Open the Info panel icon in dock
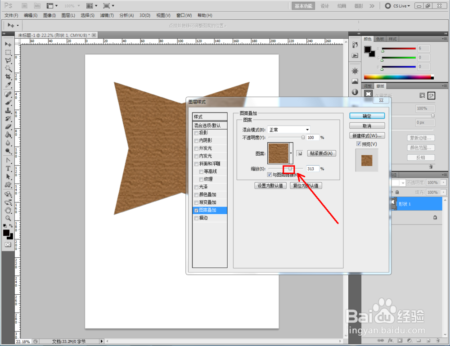450x346 pixels. click(x=355, y=92)
